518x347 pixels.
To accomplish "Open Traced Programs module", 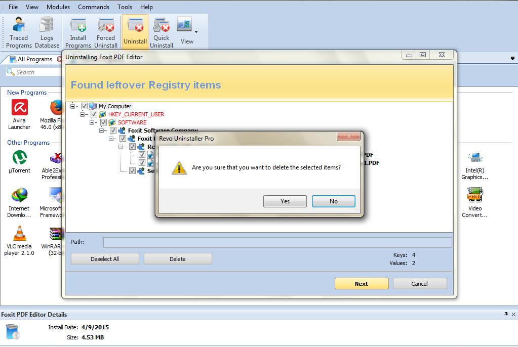I will point(19,33).
